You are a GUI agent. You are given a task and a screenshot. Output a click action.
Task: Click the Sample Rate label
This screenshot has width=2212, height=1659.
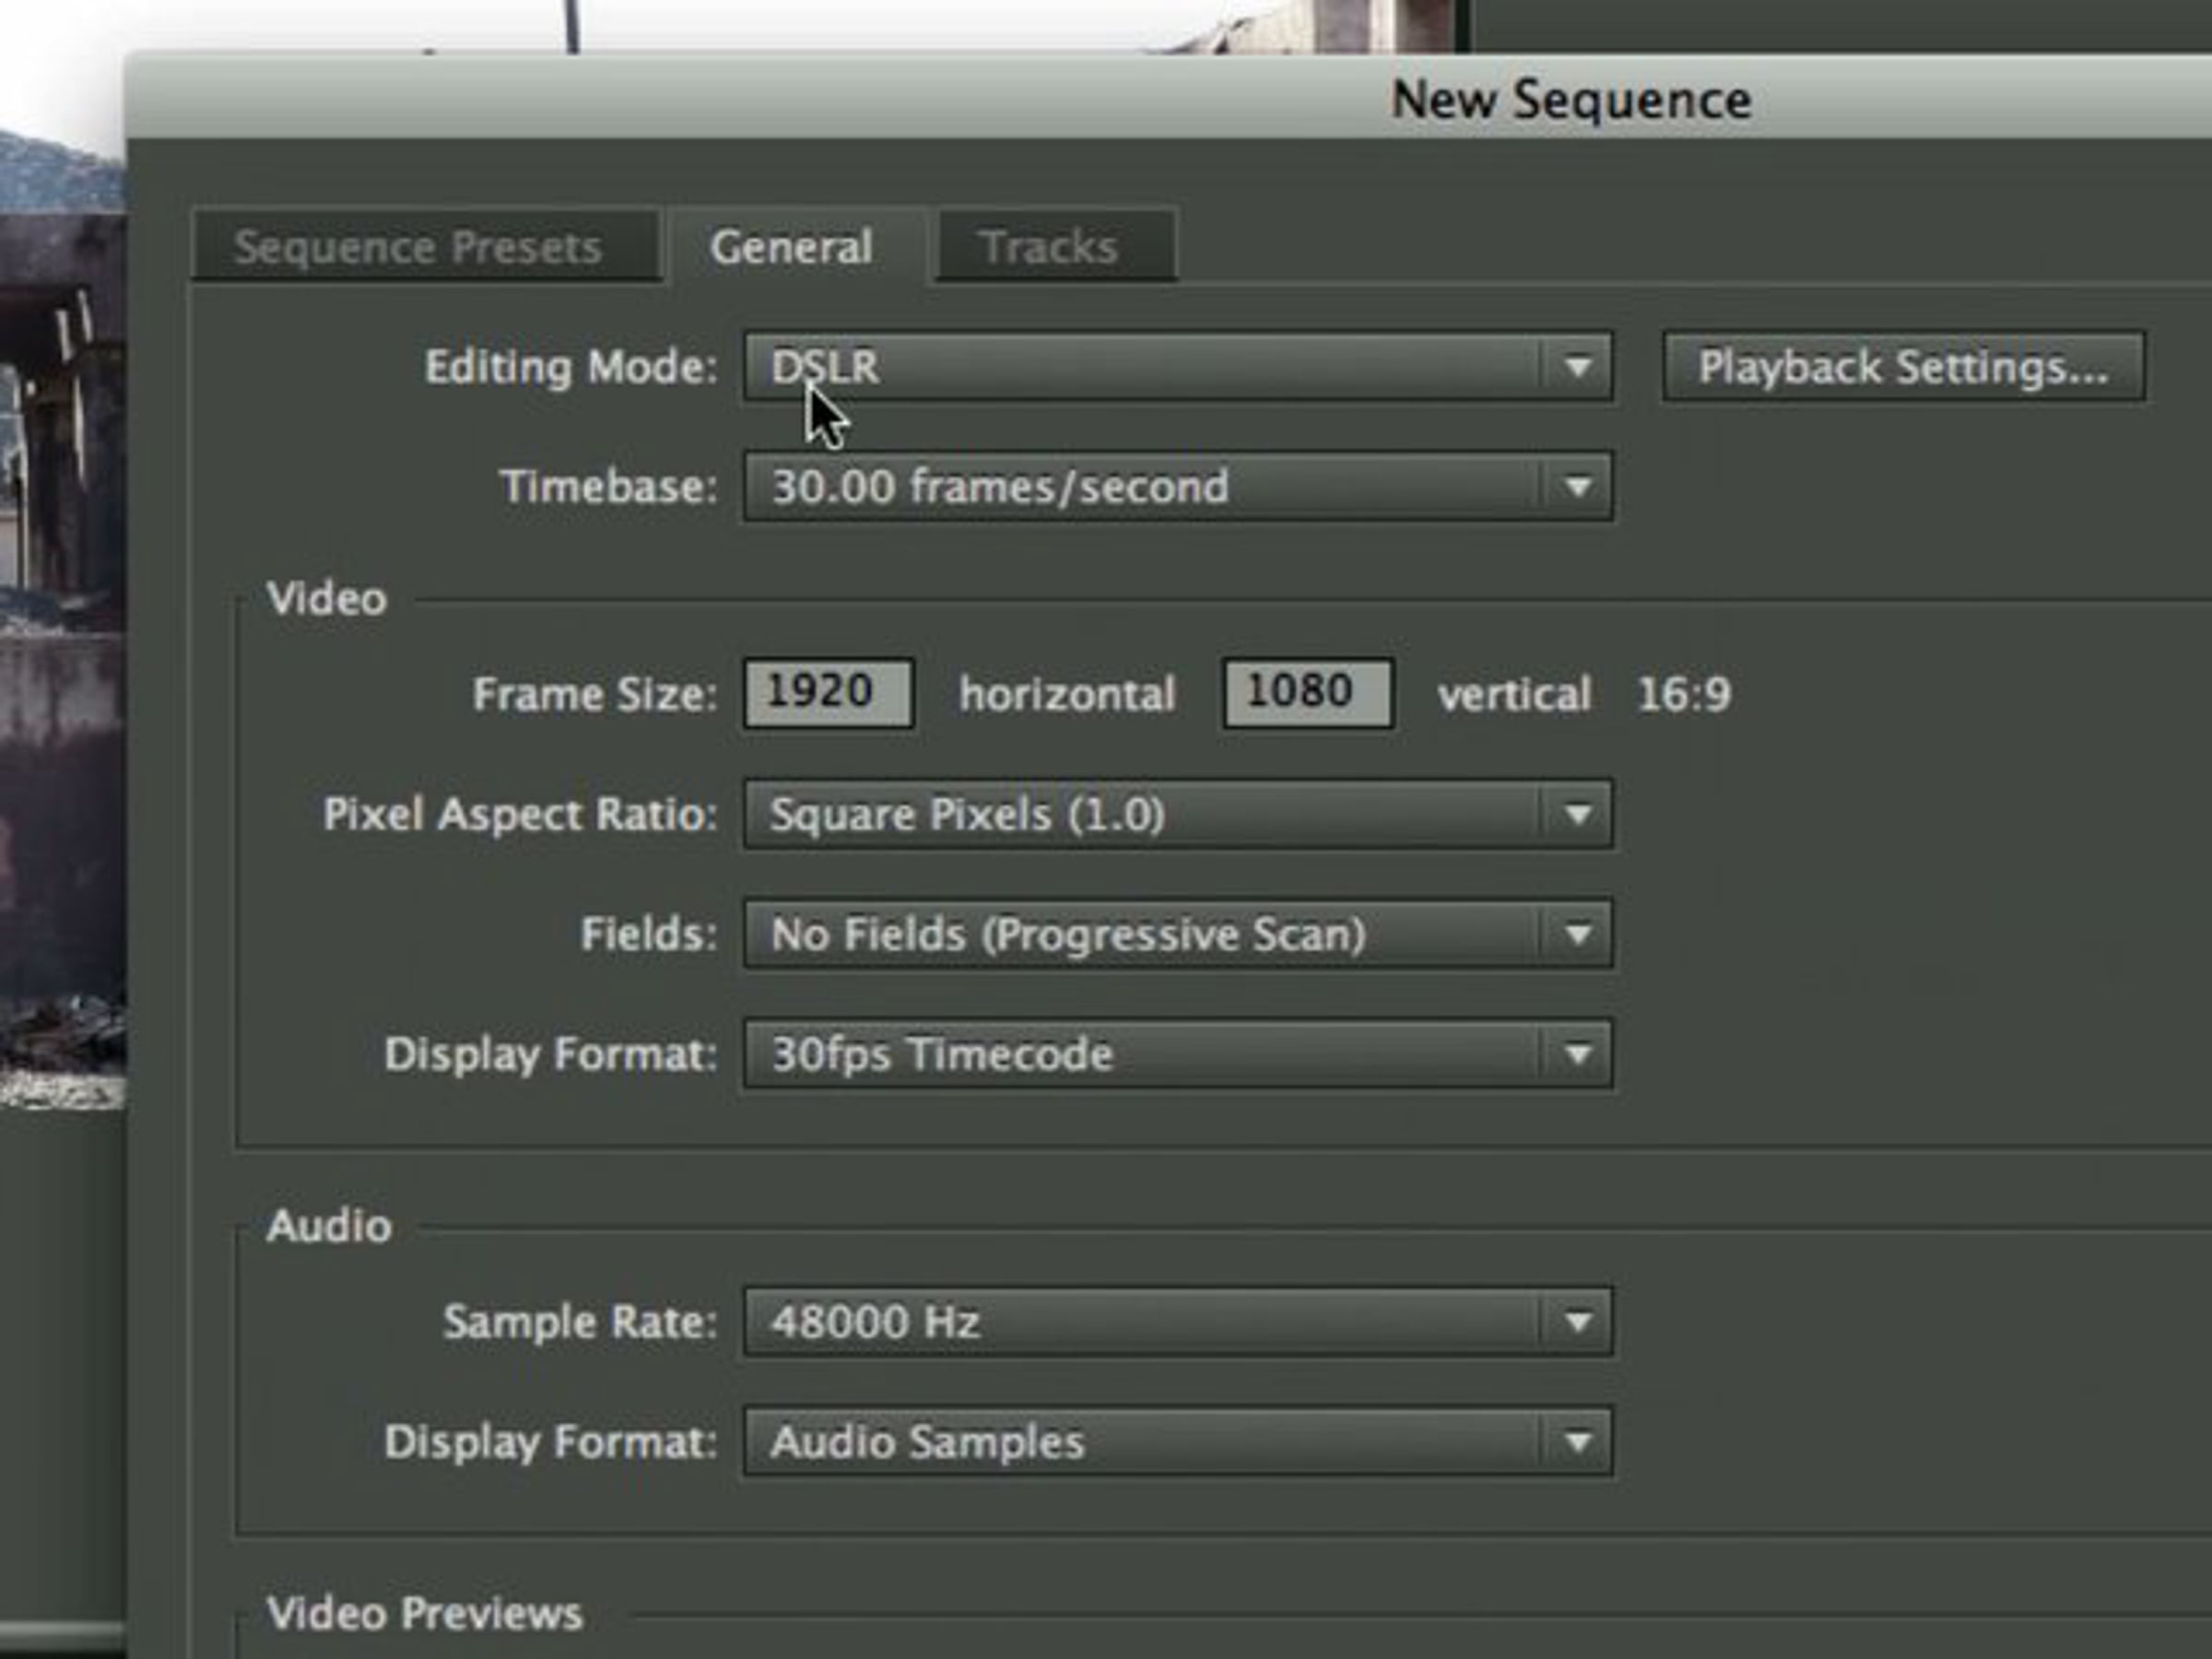(x=580, y=1322)
